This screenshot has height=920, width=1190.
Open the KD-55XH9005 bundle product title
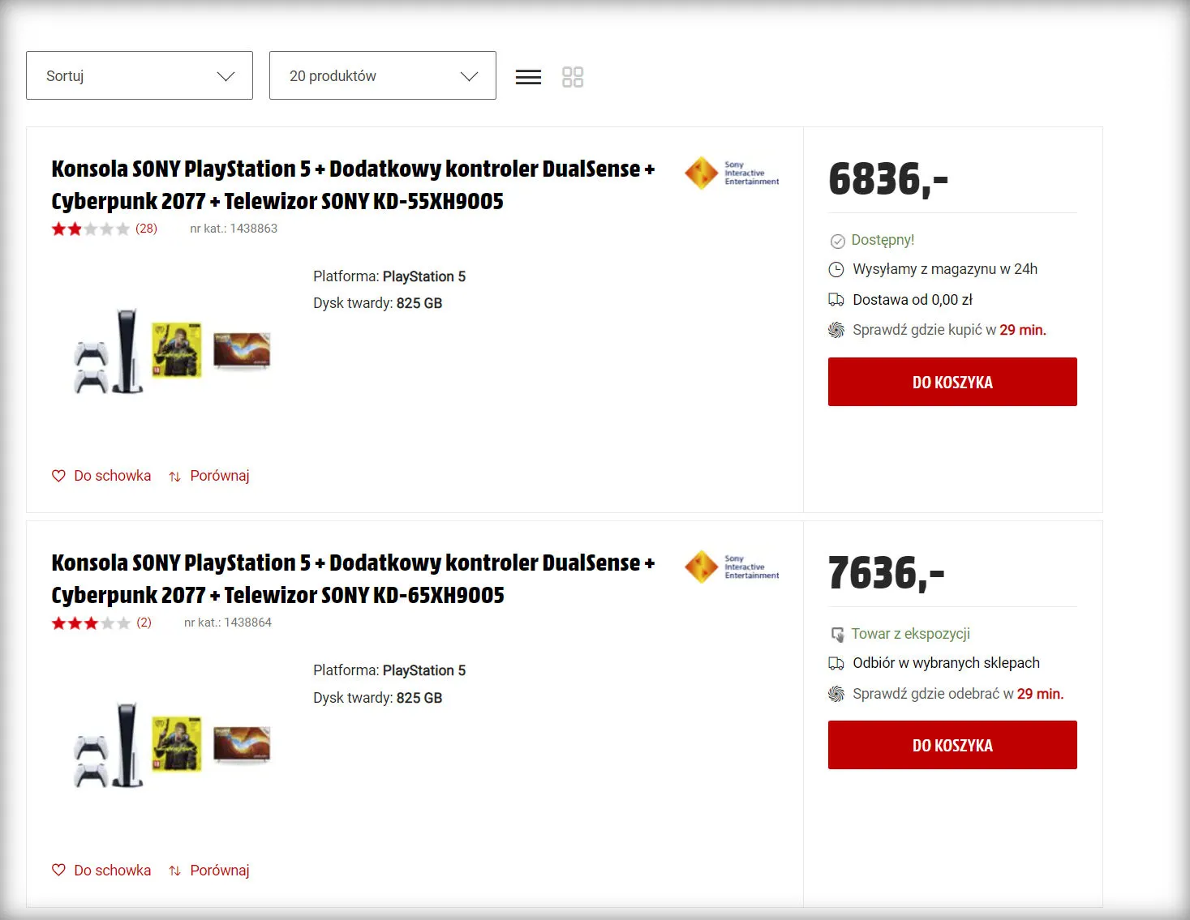coord(353,185)
